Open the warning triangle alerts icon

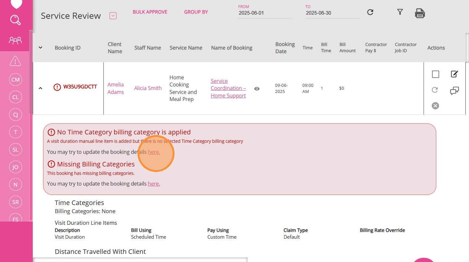15,61
